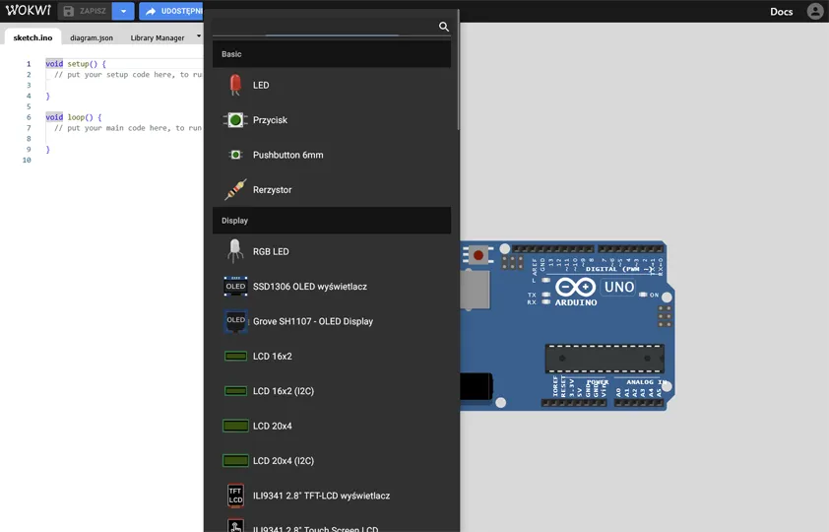
Task: Click the Arduino Uno red reset button
Action: click(x=478, y=255)
